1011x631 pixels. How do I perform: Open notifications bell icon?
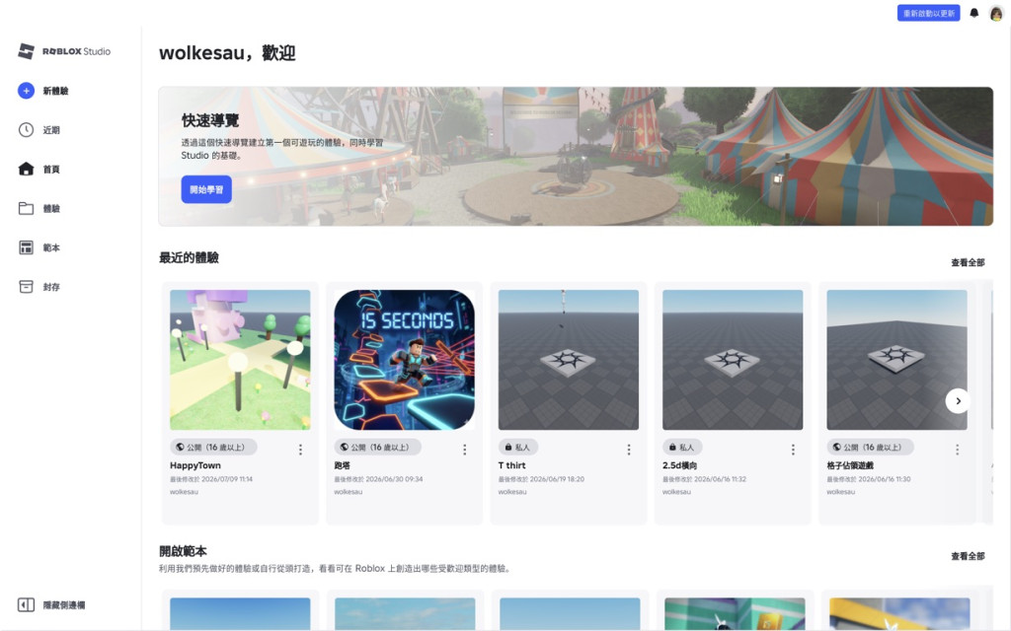(974, 13)
